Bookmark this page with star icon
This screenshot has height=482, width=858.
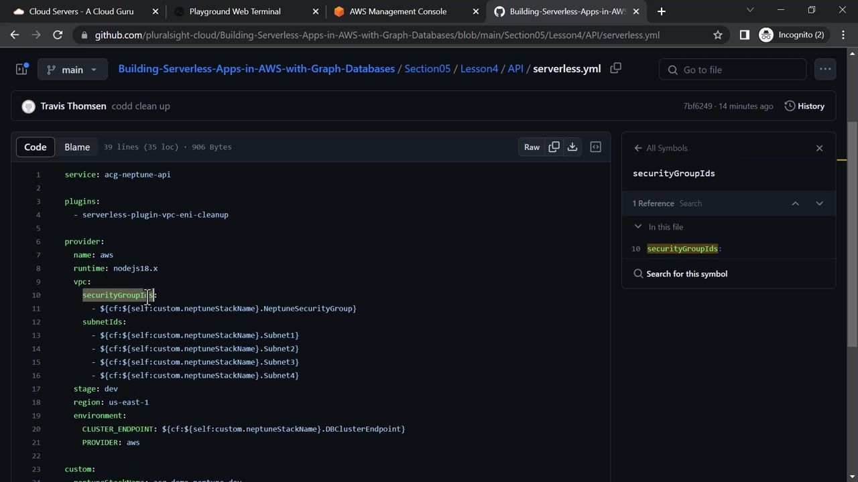(x=718, y=35)
